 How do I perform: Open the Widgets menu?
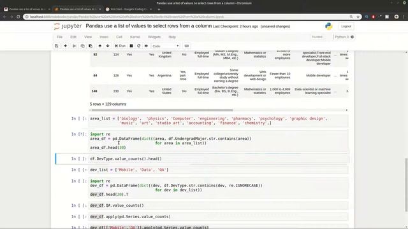(154, 37)
